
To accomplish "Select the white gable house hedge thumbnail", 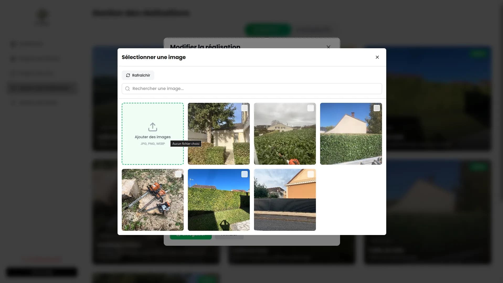I will [351, 134].
